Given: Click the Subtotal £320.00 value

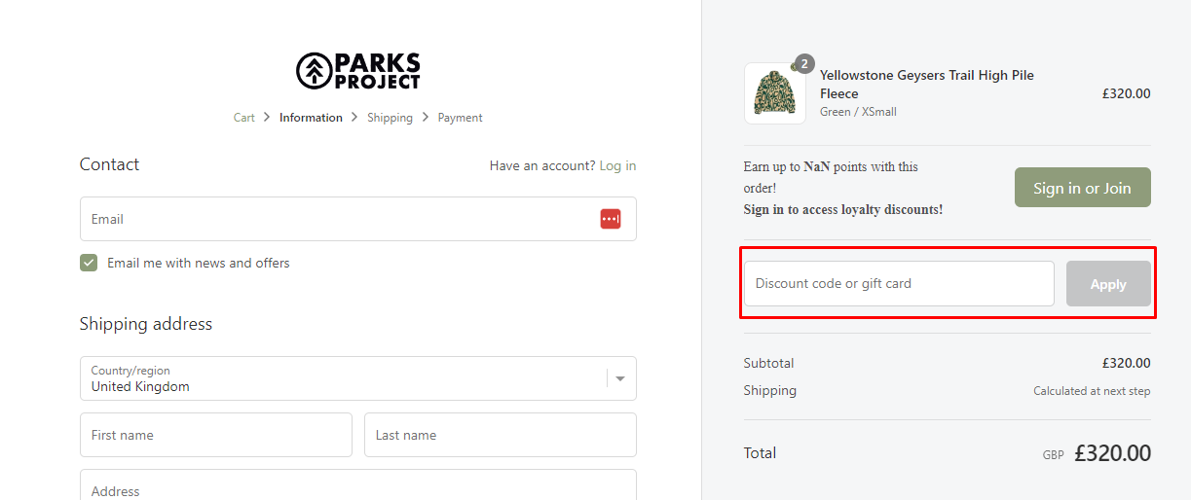Looking at the screenshot, I should (1126, 363).
